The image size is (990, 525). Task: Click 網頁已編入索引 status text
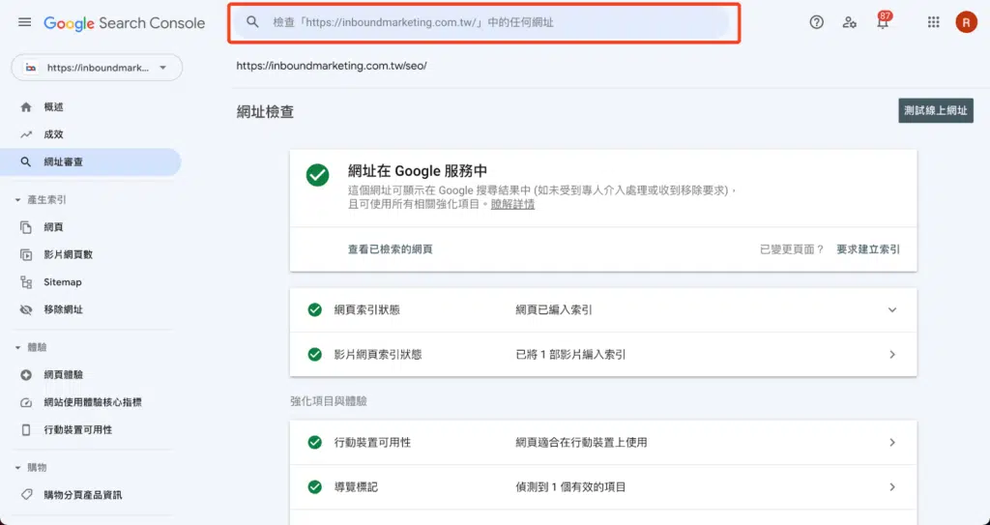pos(554,310)
